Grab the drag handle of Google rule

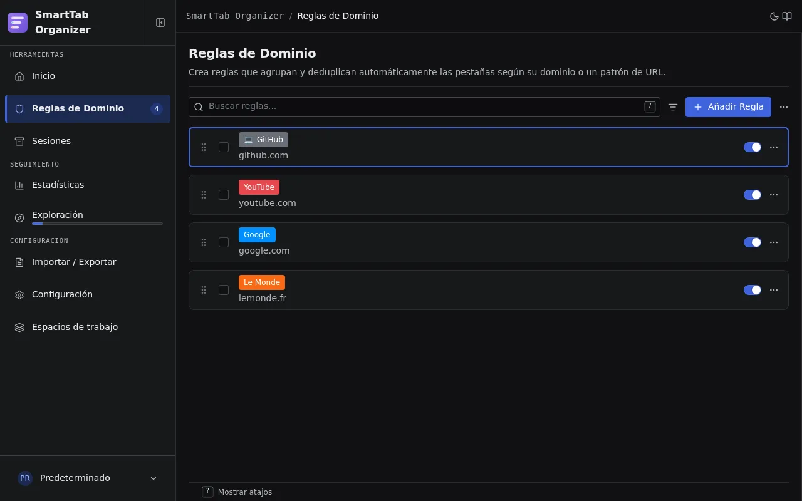204,242
